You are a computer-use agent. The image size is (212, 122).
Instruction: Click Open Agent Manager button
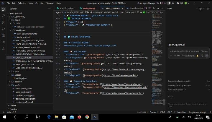(x=146, y=3)
